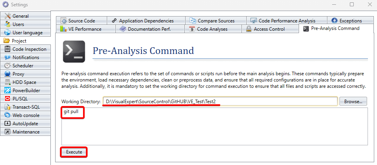This screenshot has width=377, height=165.
Task: Click the Notifications speech bubble icon
Action: pos(8,57)
